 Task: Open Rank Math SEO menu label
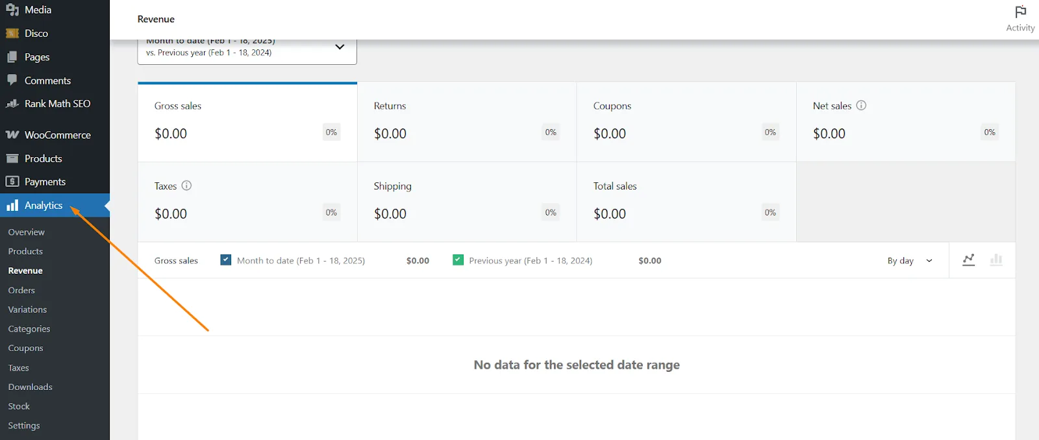pyautogui.click(x=57, y=104)
